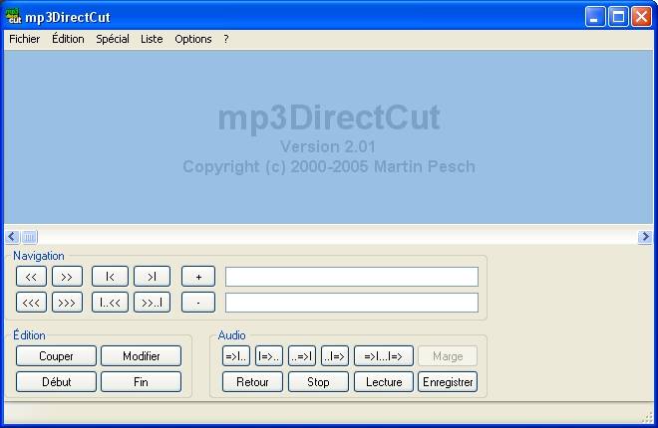Click the <<< navigation button
Viewport: 658px width, 428px height.
(31, 303)
